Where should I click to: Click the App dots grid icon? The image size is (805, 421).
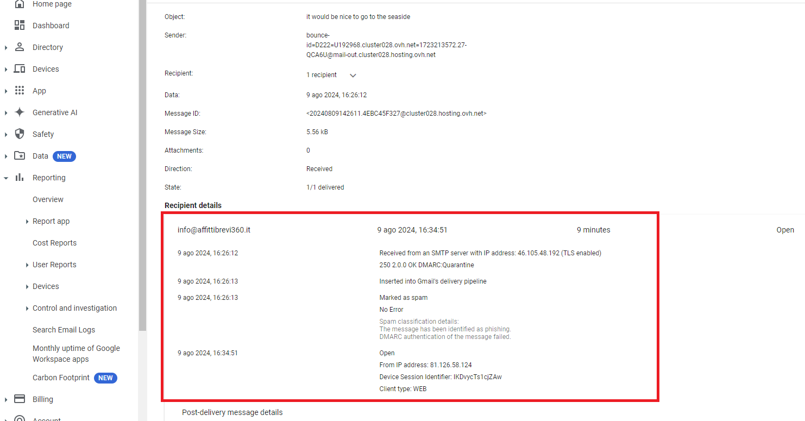[x=20, y=91]
